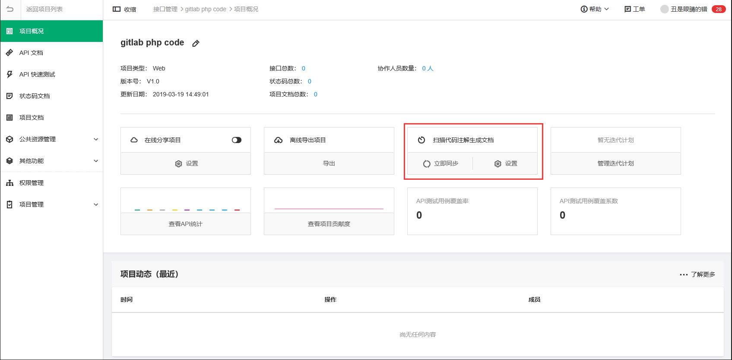
Task: Open the red 28 notification badge
Action: tap(719, 9)
